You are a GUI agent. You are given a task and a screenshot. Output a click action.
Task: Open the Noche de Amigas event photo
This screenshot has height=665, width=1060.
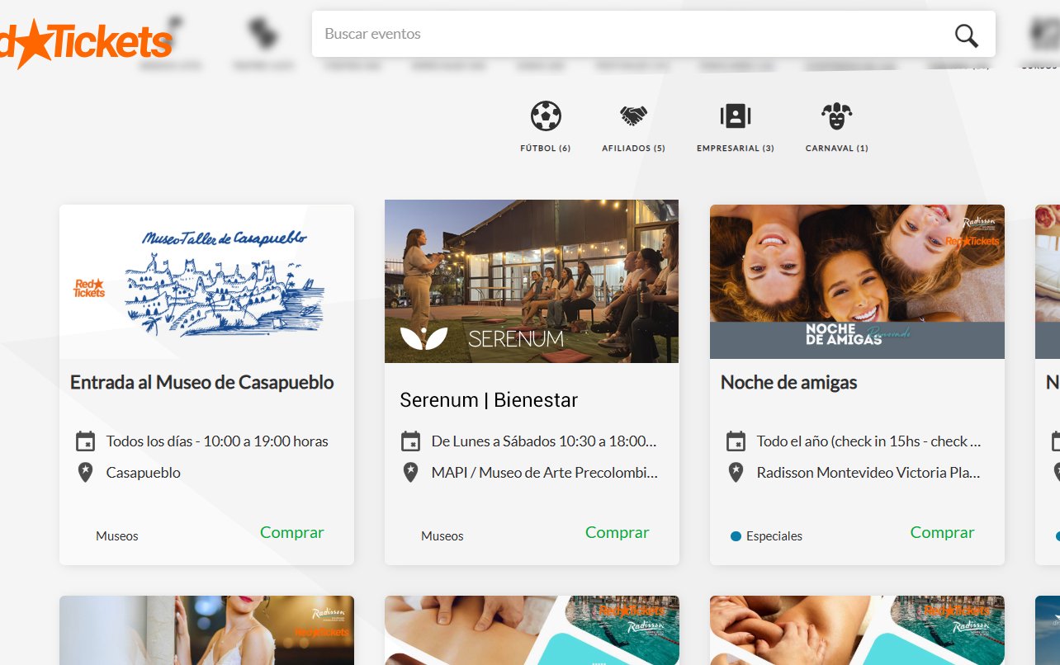857,281
